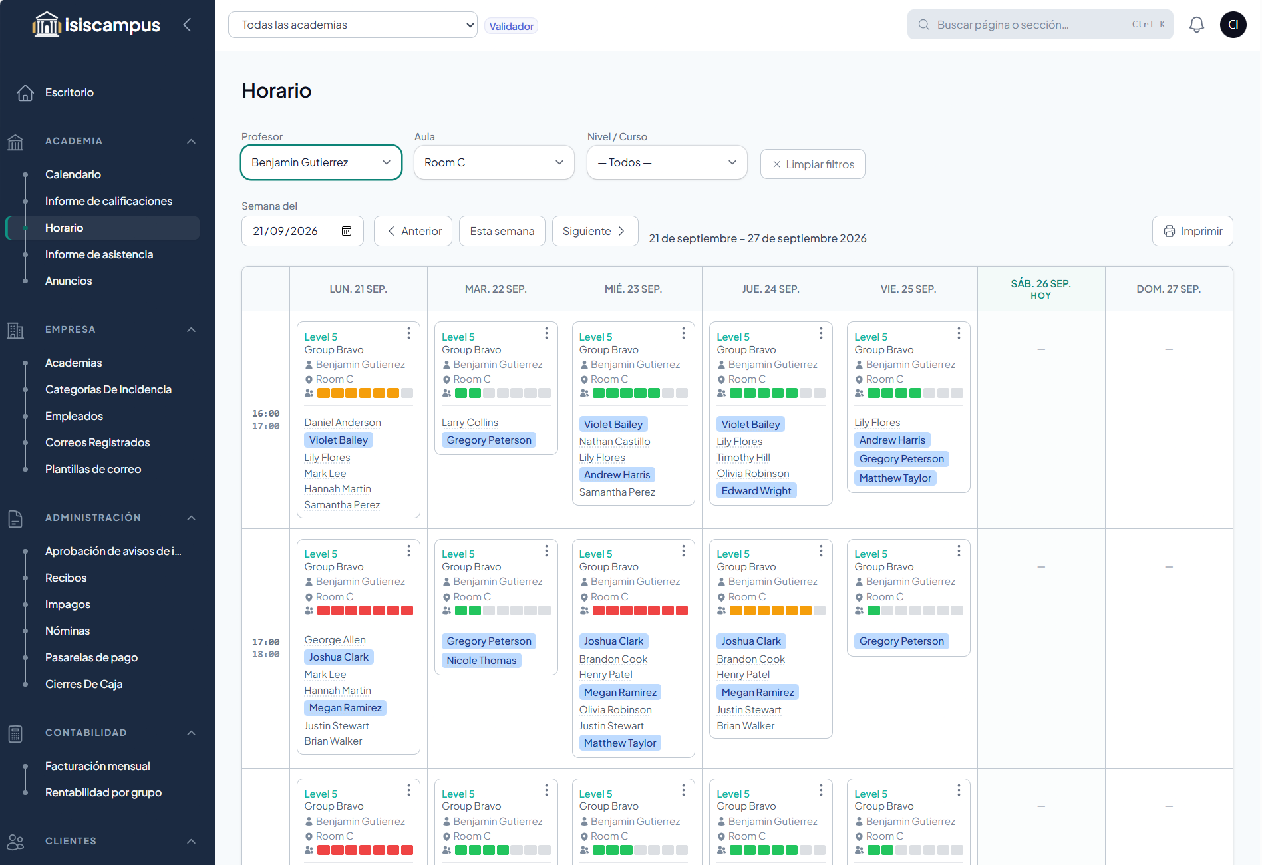Collapse the EMPRESA sidebar section
1262x865 pixels.
pos(192,329)
